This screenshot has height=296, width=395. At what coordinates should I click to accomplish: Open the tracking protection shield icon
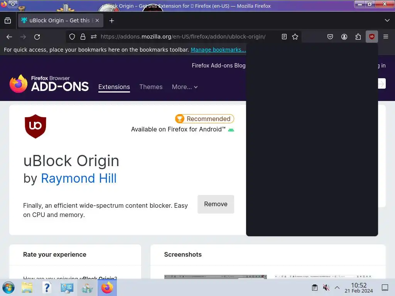[x=72, y=37]
